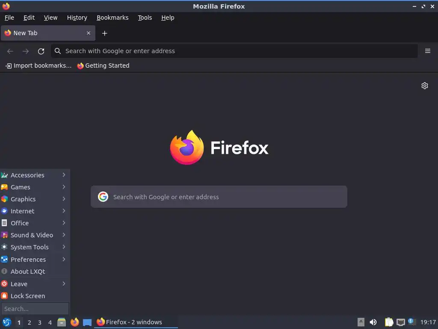438x329 pixels.
Task: Focus the page center Google search box
Action: (219, 197)
